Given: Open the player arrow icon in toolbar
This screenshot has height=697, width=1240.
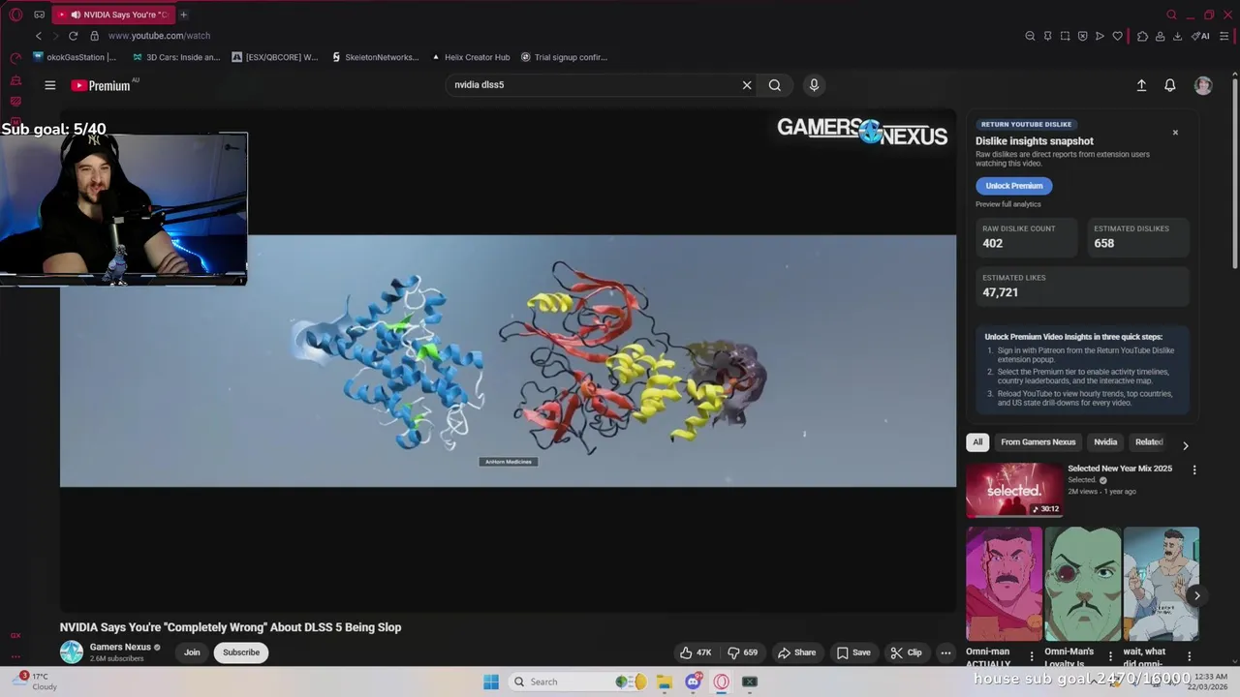Looking at the screenshot, I should coord(1100,36).
